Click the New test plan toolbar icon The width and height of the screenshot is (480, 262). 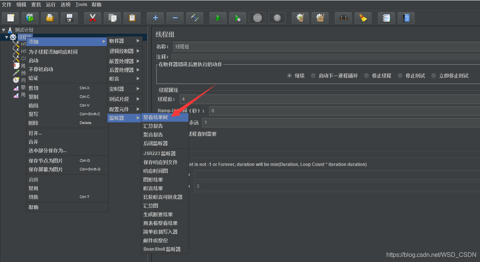[11, 18]
